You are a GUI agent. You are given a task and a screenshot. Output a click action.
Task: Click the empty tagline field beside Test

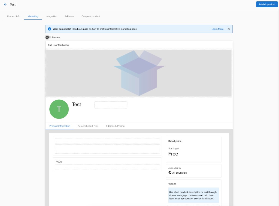tap(111, 105)
